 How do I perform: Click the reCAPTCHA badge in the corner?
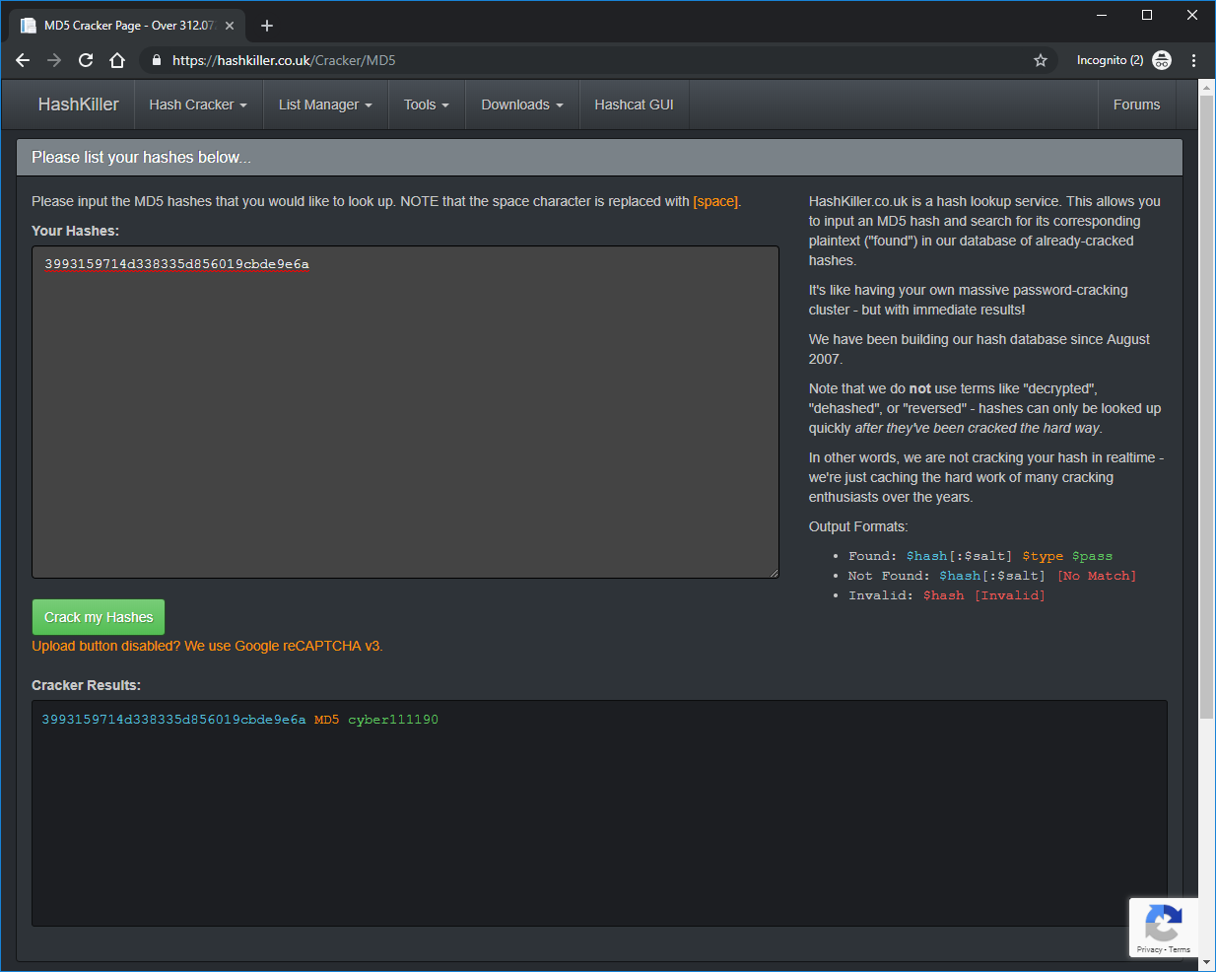coord(1164,928)
